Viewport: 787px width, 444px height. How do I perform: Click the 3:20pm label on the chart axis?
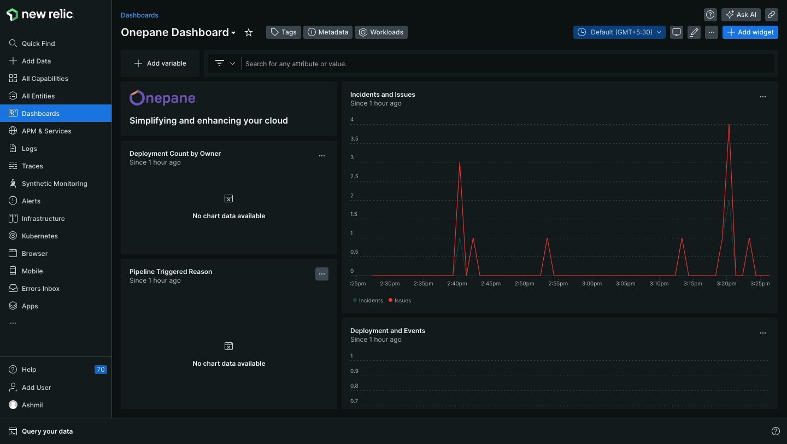[x=726, y=284]
